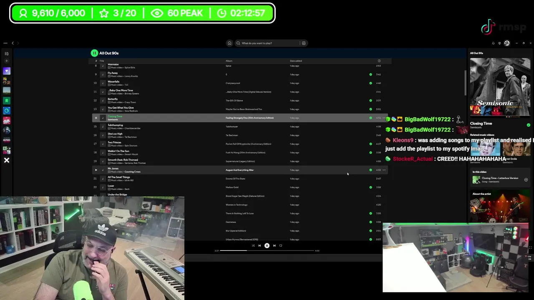
Task: Toggle saved checkmark on Loser row
Action: (370, 187)
